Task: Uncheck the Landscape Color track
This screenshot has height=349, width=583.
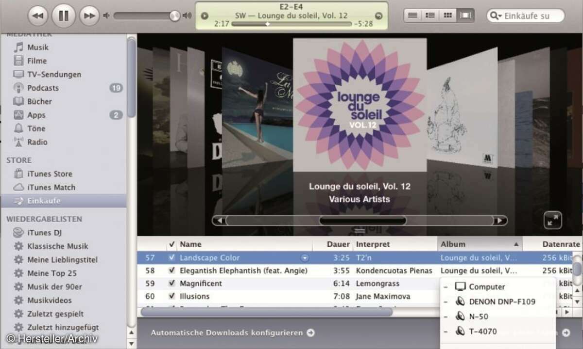Action: [171, 257]
